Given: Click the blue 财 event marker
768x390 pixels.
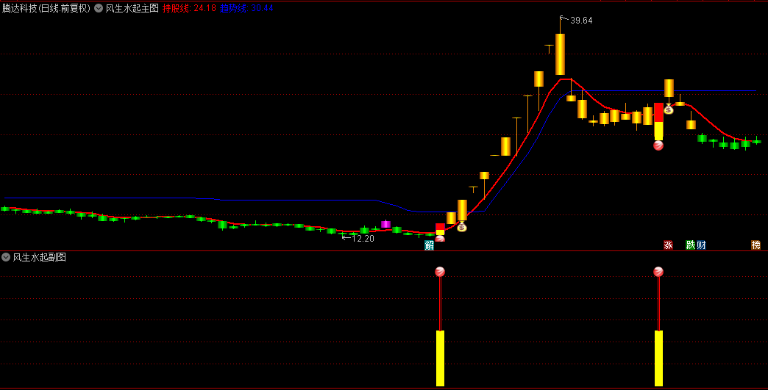Looking at the screenshot, I should [x=701, y=245].
